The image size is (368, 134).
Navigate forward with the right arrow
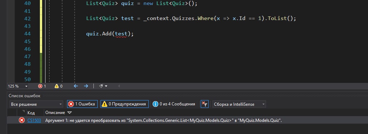click(86, 86)
